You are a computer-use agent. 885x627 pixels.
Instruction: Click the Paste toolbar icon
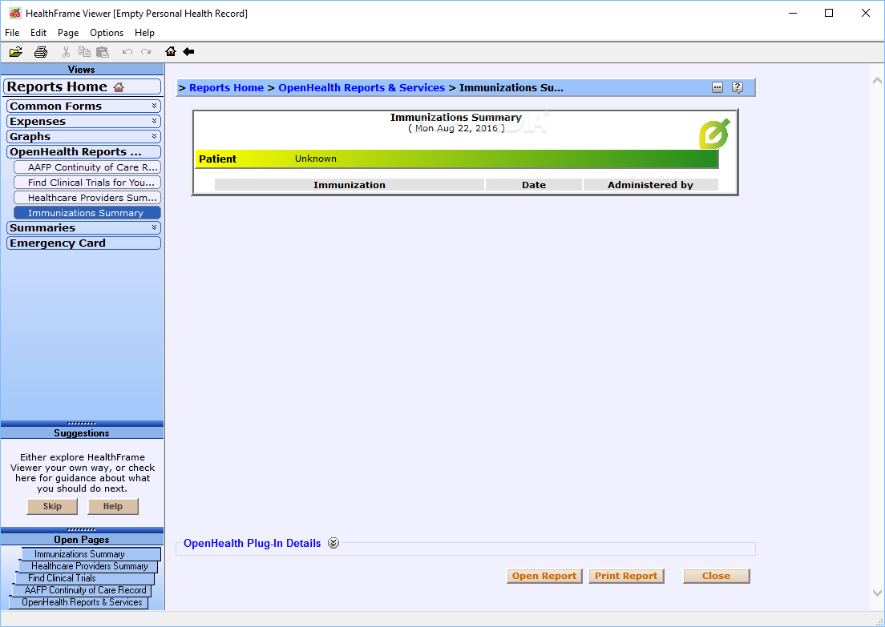click(x=102, y=52)
